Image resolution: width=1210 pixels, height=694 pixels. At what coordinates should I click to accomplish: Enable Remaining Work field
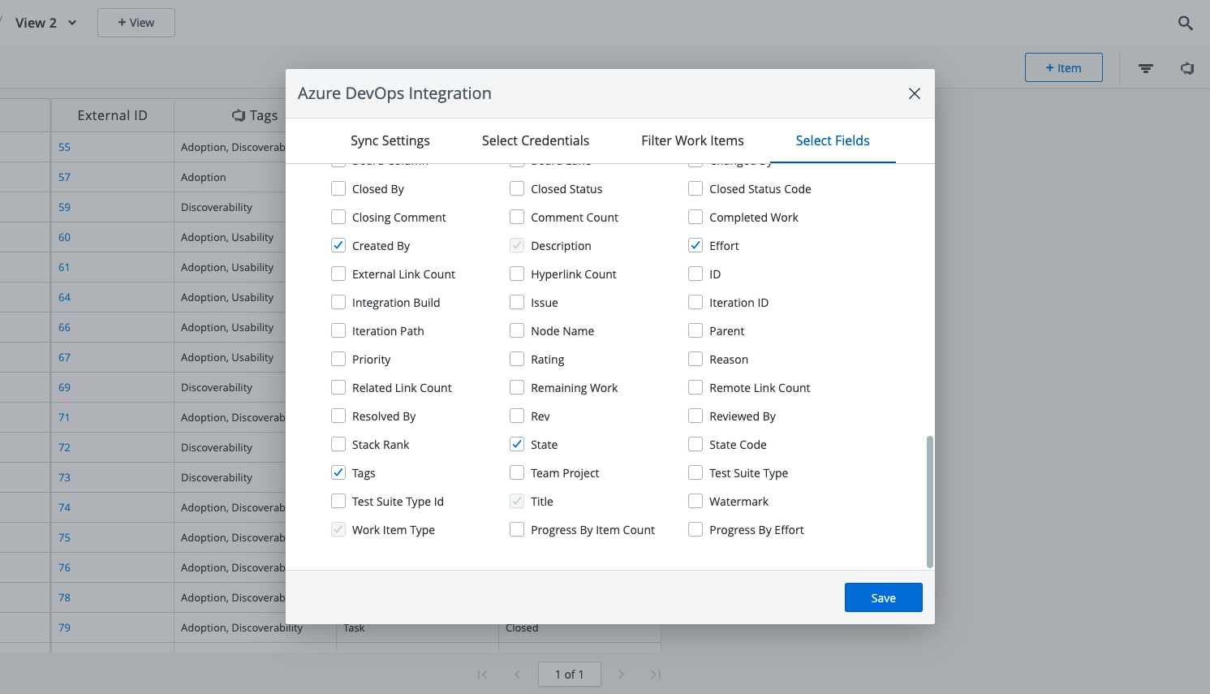click(x=517, y=387)
